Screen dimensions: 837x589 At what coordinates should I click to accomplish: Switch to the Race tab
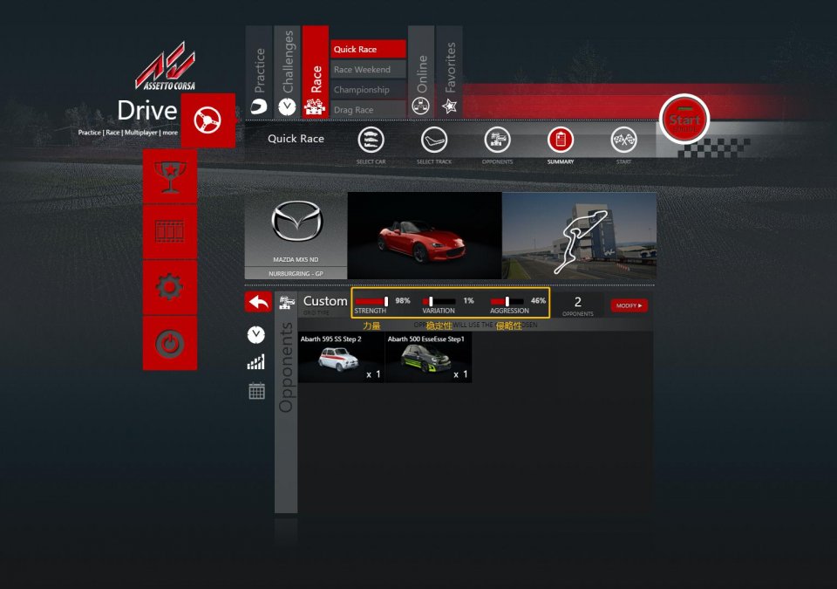(x=316, y=72)
